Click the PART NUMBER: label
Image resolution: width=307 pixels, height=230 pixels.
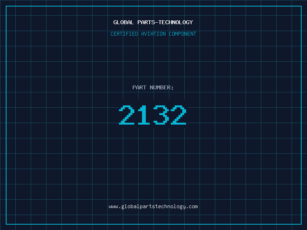coord(153,87)
